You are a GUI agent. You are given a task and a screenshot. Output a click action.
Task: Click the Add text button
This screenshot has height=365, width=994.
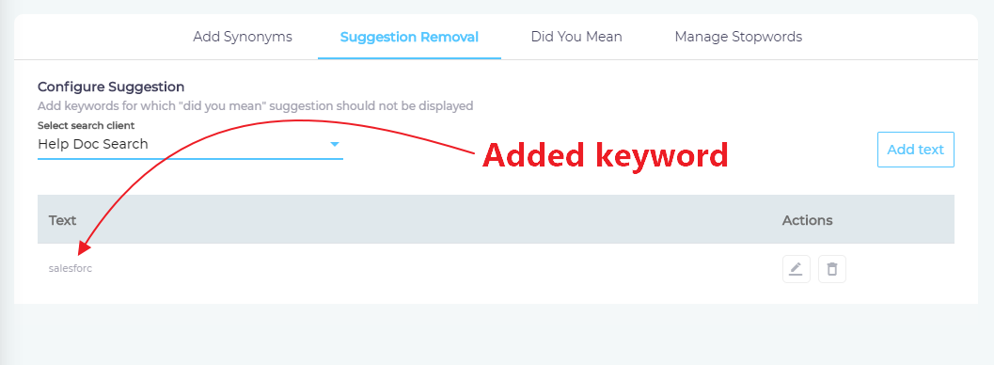point(915,150)
